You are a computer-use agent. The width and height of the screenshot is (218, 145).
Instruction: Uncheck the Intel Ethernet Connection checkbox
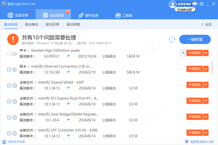tap(9, 70)
